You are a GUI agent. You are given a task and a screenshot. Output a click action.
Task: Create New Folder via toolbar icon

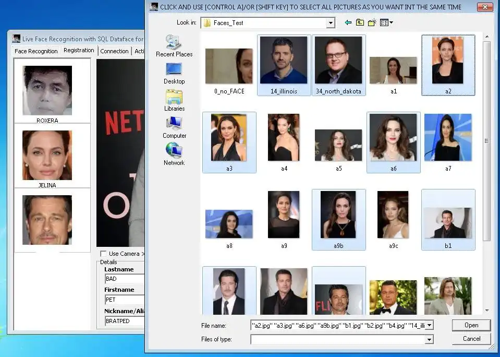pyautogui.click(x=372, y=22)
